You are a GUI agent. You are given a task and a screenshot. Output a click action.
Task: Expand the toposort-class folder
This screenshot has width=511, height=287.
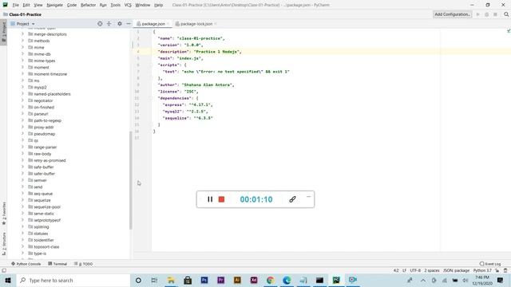pyautogui.click(x=22, y=246)
